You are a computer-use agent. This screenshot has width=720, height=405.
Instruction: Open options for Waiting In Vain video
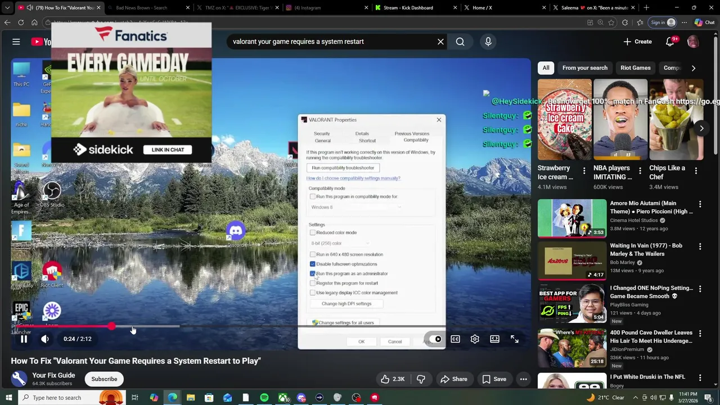pos(700,246)
